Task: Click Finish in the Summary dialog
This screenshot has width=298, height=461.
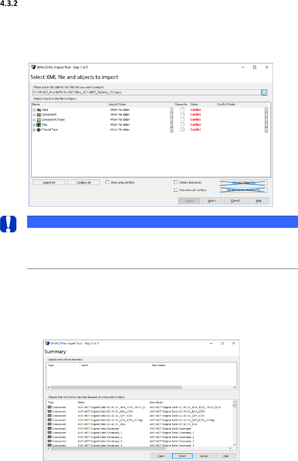Action: [183, 456]
